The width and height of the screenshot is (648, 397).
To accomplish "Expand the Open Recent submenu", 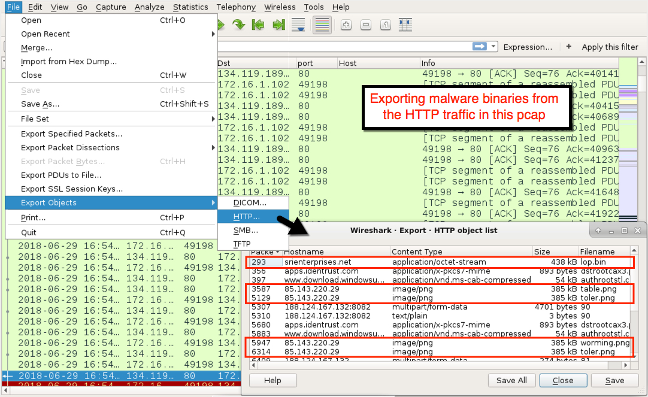I will click(111, 34).
